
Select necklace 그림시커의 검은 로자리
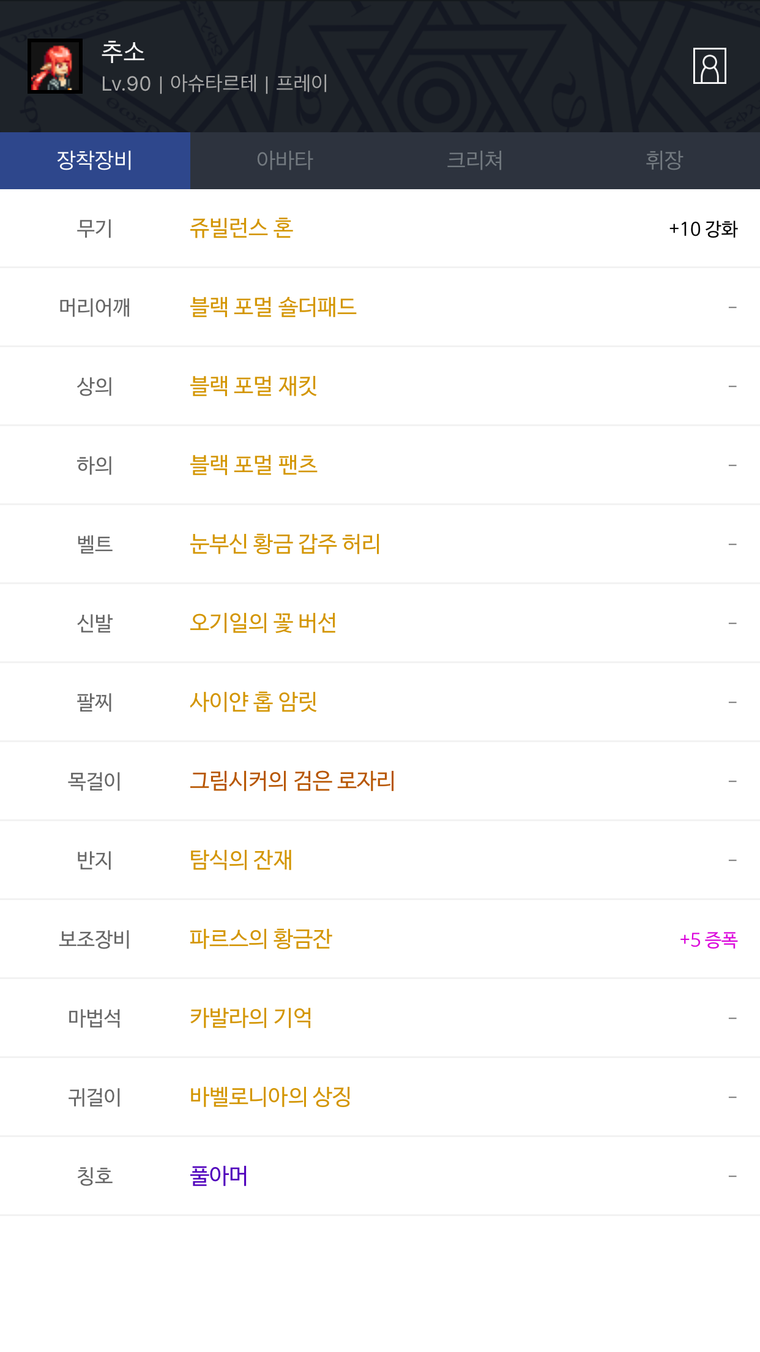292,781
